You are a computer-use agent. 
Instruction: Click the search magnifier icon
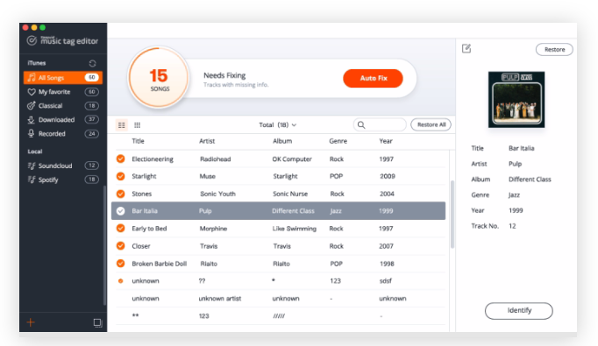(361, 125)
